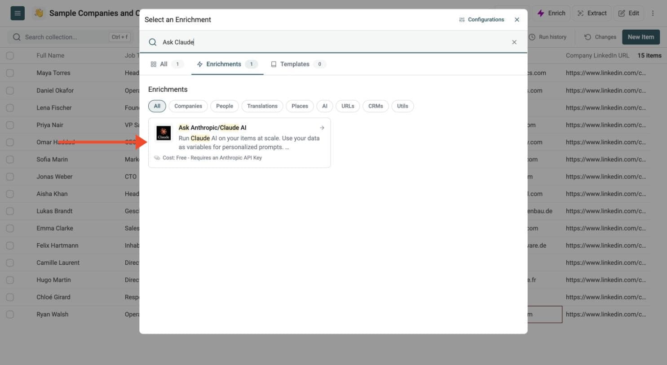Filter enrichments by Places
The width and height of the screenshot is (667, 365).
[300, 106]
